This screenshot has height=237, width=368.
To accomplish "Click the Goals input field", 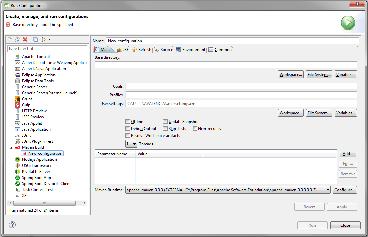I will (241, 86).
